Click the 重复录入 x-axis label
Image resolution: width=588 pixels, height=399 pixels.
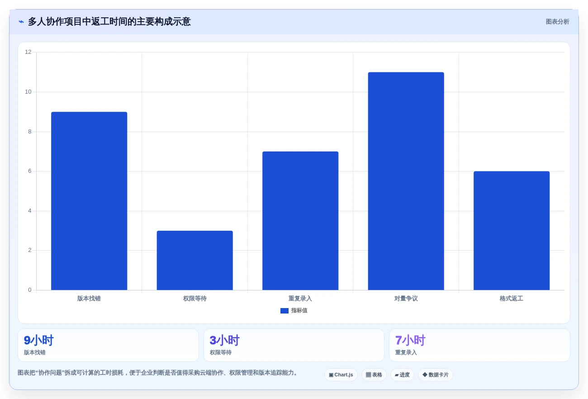click(300, 299)
